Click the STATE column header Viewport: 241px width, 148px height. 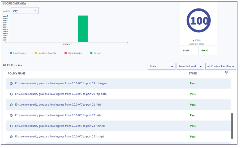(193, 73)
